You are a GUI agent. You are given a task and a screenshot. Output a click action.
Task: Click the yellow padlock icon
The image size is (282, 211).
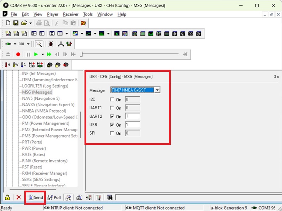click(7, 198)
